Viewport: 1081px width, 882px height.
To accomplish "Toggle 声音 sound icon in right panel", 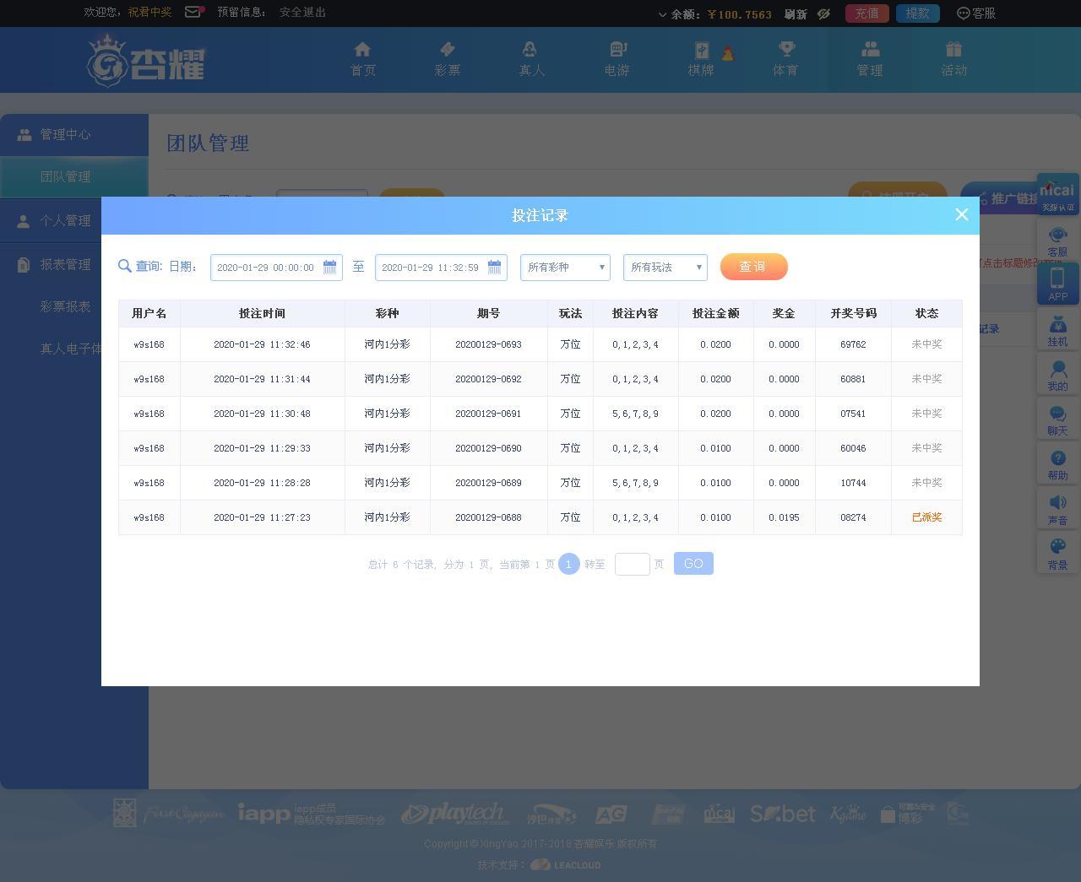I will click(1057, 510).
